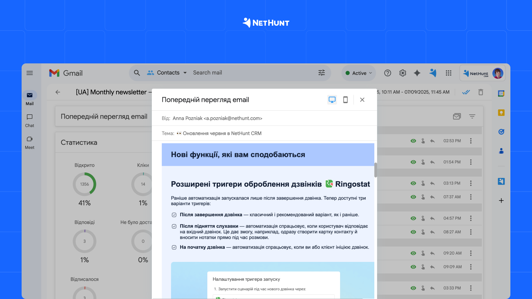Screen dimensions: 532x299
Task: Delete the campaign with trash icon
Action: pyautogui.click(x=481, y=92)
